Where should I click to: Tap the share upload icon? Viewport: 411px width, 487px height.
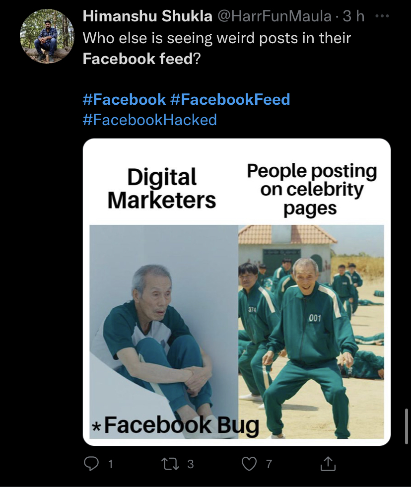(x=328, y=464)
